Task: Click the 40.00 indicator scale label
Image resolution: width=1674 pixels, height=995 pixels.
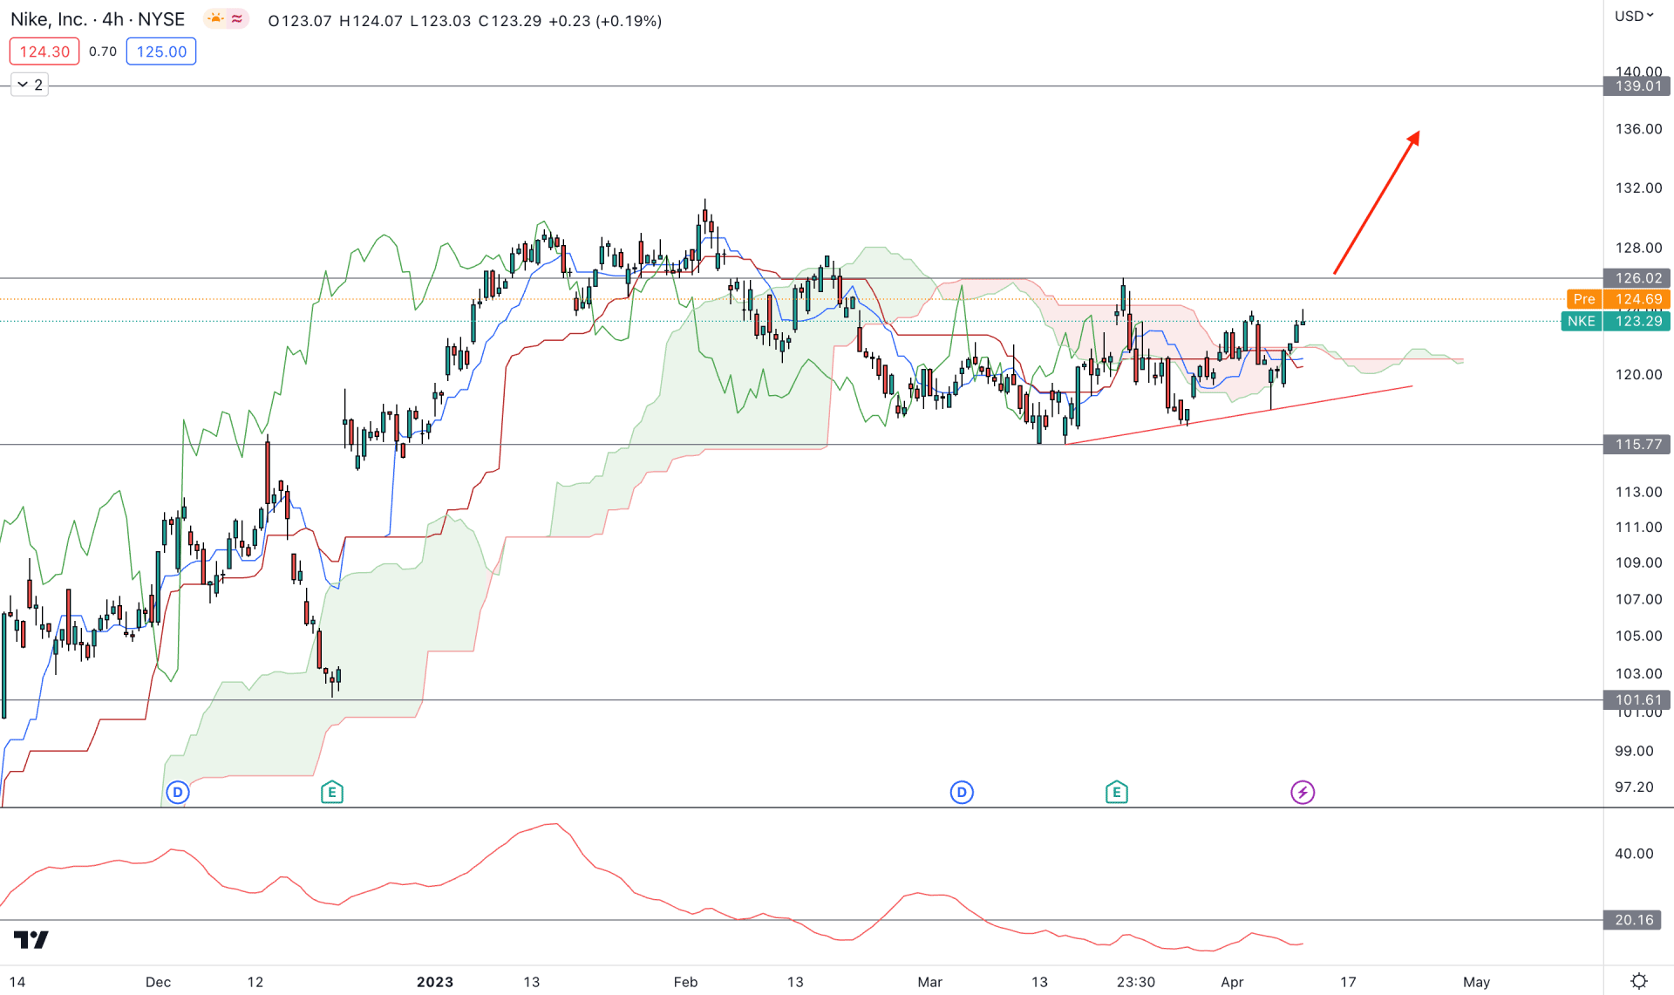Action: (1634, 854)
